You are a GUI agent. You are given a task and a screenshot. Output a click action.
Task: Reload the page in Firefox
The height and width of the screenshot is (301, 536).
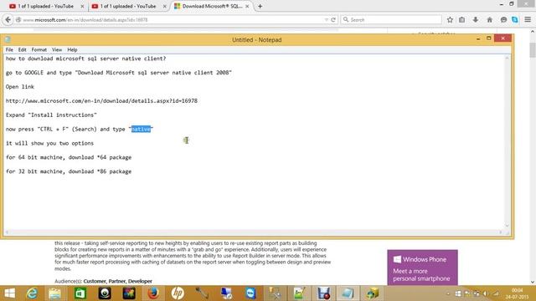pyautogui.click(x=333, y=20)
